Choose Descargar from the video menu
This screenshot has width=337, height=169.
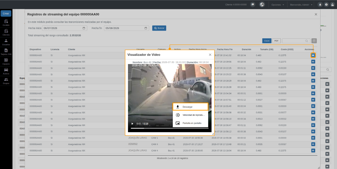(x=190, y=107)
